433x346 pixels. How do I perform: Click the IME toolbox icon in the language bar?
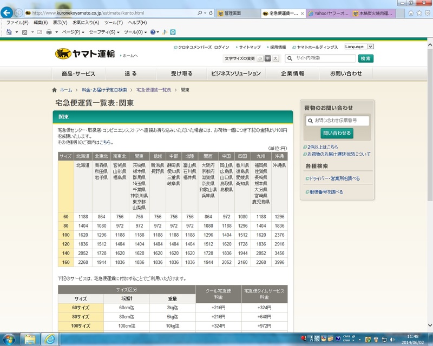[x=330, y=338]
